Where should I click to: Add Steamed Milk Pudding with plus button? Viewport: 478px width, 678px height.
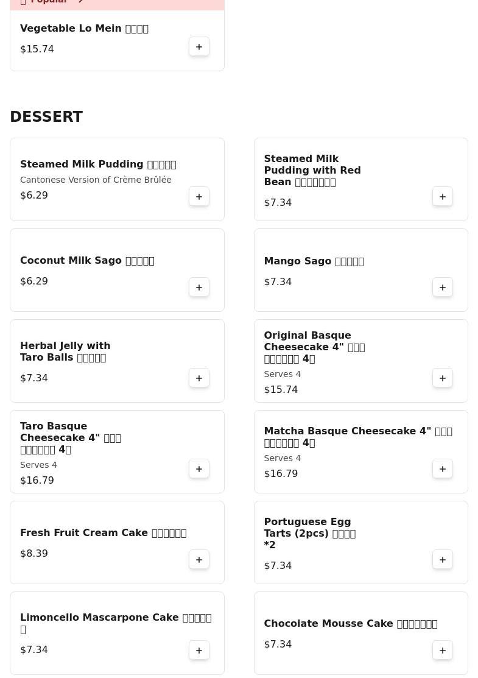(x=199, y=197)
